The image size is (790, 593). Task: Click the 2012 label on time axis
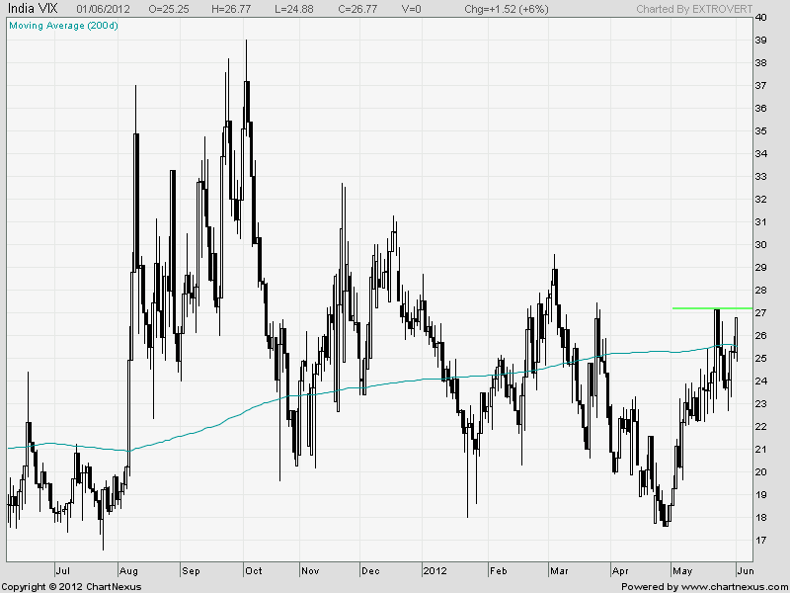pyautogui.click(x=435, y=571)
